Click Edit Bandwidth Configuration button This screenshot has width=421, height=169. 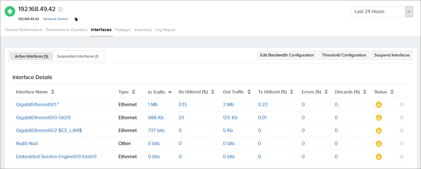[287, 55]
